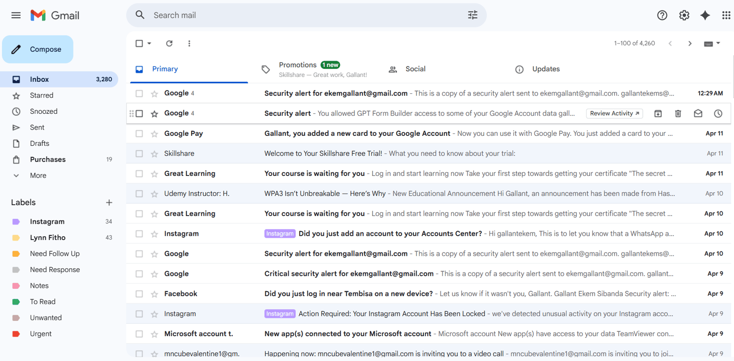The width and height of the screenshot is (734, 361).
Task: Select the Skillshare email checkbox
Action: pyautogui.click(x=139, y=154)
